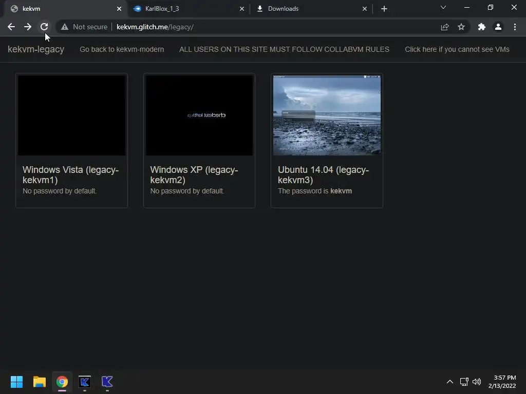Open the Chrome profile icon
This screenshot has height=394, width=526.
[x=498, y=27]
